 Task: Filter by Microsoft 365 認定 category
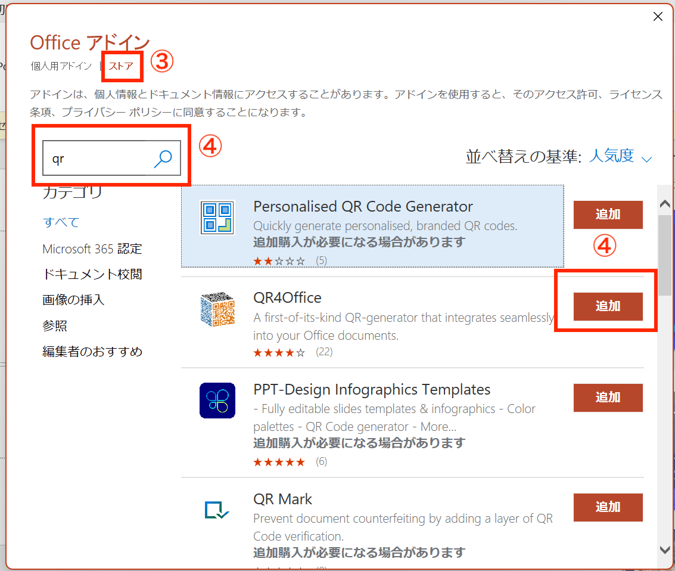(x=92, y=249)
